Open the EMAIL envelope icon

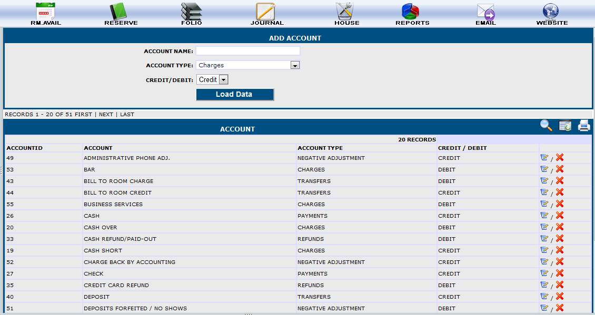coord(485,12)
